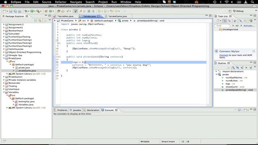Toggle Hide Local Types in Outline
This screenshot has height=145, width=258.
(251, 68)
